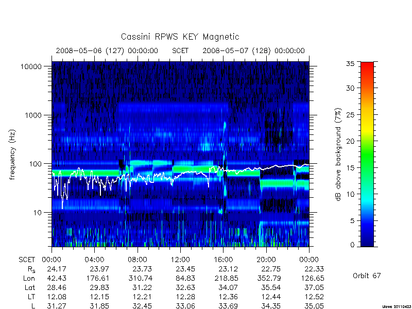Click the rainbow color scale bar

click(x=367, y=154)
